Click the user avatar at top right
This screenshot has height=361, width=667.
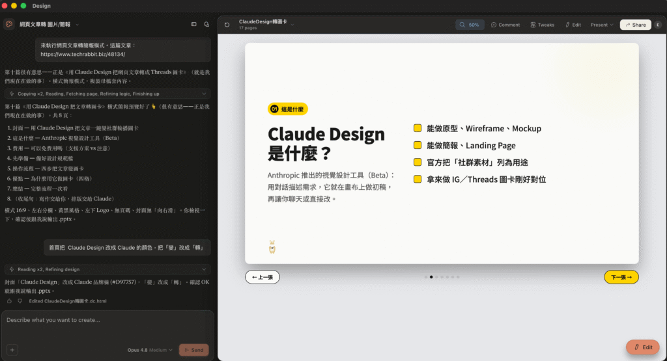pos(658,25)
